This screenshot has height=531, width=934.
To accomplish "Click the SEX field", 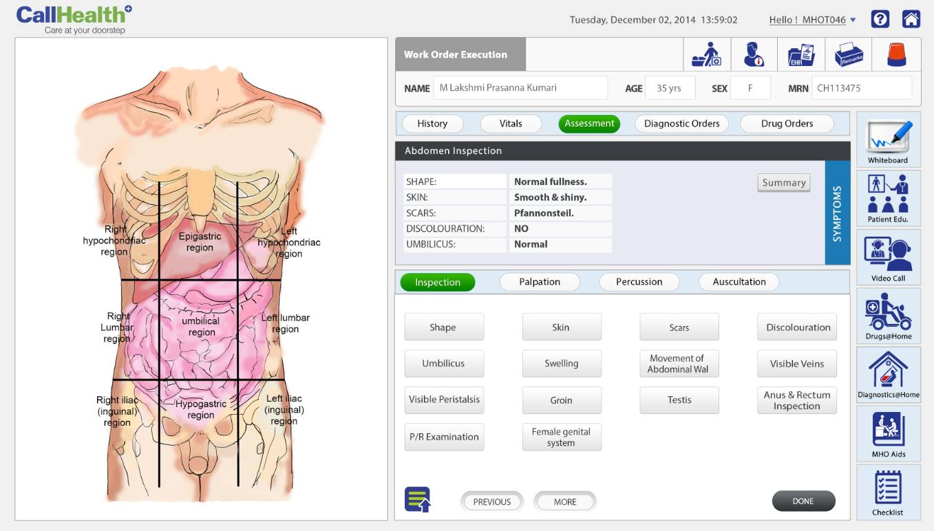I will [750, 88].
